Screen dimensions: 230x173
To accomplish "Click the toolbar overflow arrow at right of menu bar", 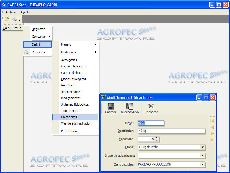I will (x=227, y=13).
